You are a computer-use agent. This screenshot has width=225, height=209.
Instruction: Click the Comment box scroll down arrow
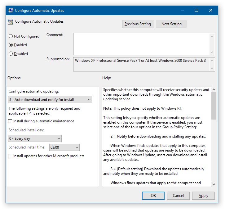point(212,52)
